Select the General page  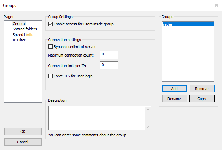click(x=19, y=24)
